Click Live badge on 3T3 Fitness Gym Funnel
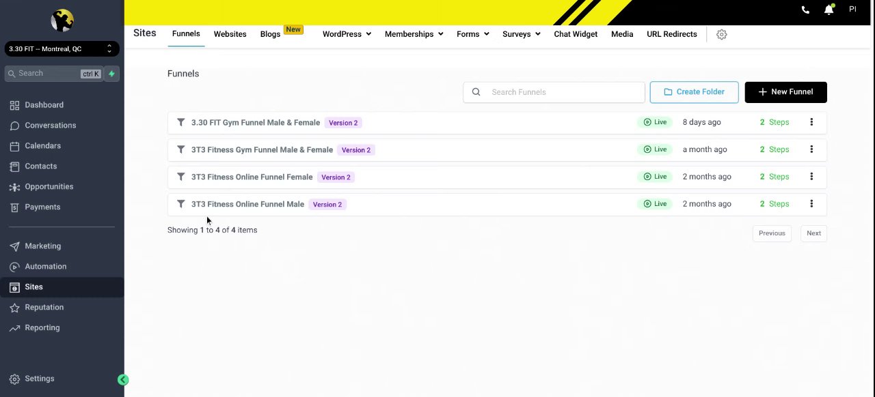 [x=655, y=149]
